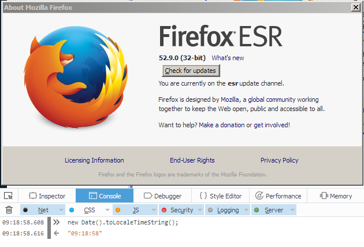Screen dimensions: 364x247
Task: Open the What's new link
Action: 228,58
